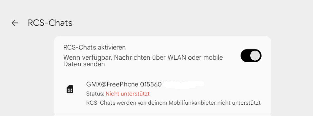This screenshot has width=313, height=116.
Task: Click the word mobile in the description
Action: click(x=213, y=58)
